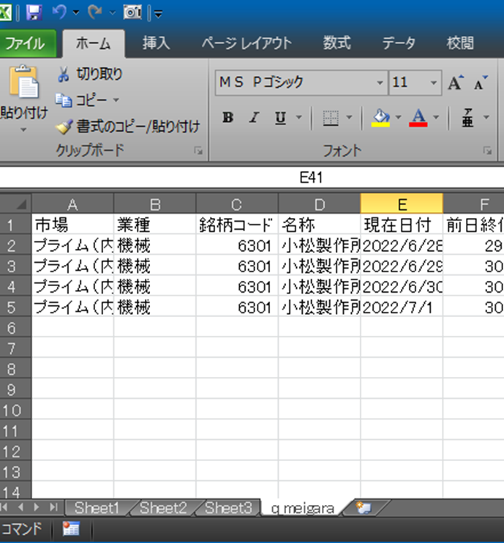The height and width of the screenshot is (543, 504).
Task: Click the E41 name box
Action: click(x=310, y=178)
